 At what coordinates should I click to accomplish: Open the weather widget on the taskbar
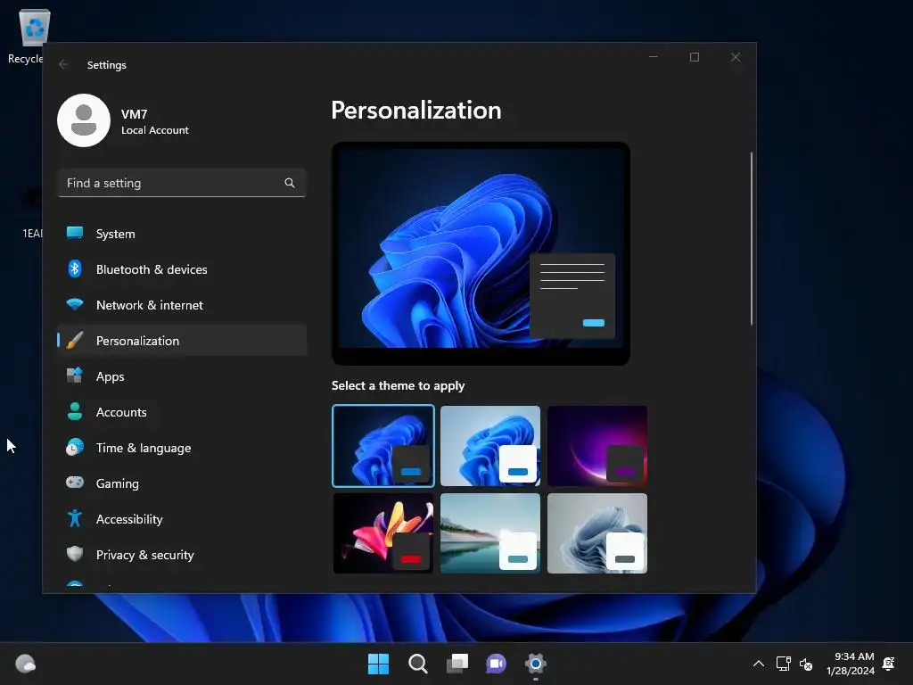(x=25, y=664)
